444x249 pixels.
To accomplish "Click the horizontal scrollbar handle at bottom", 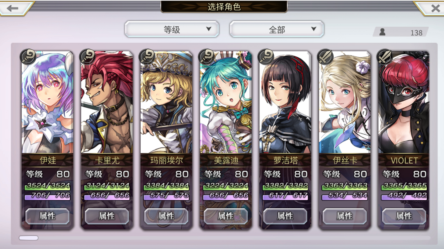I will point(29,237).
